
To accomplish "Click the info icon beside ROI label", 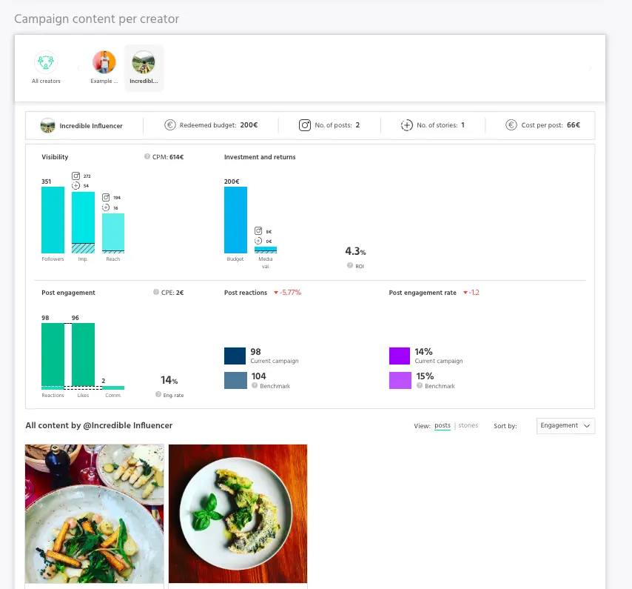I will pos(349,265).
